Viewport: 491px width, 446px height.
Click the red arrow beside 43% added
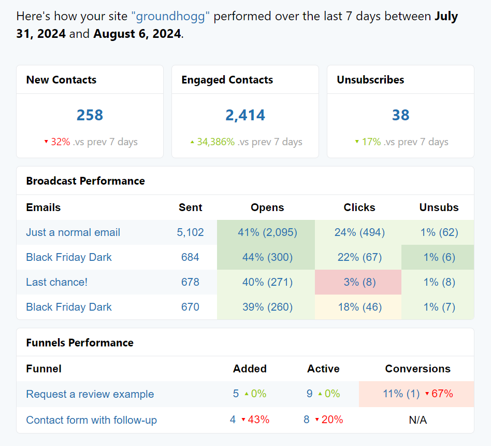243,420
